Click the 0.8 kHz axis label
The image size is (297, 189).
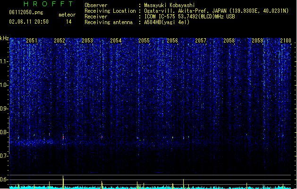click(x=4, y=132)
